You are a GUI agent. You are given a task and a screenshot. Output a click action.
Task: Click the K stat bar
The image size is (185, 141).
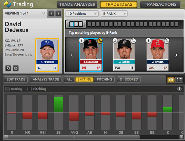click(168, 110)
